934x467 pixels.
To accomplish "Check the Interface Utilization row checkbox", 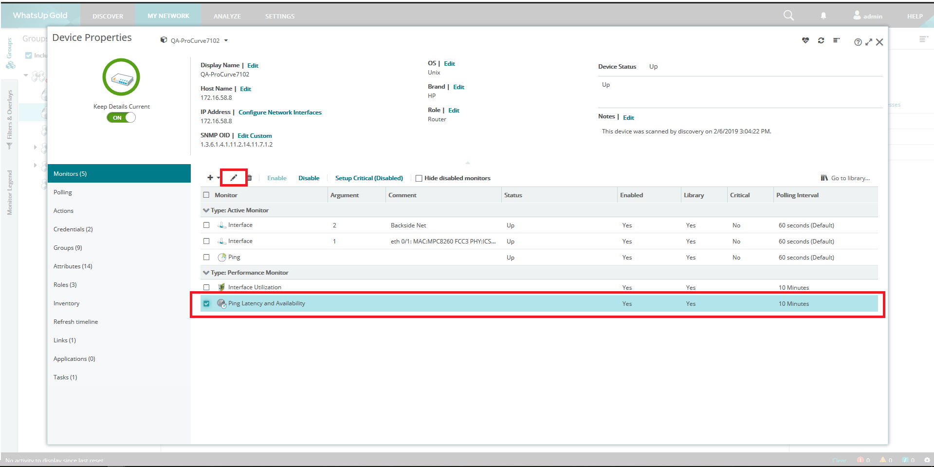I will point(206,287).
